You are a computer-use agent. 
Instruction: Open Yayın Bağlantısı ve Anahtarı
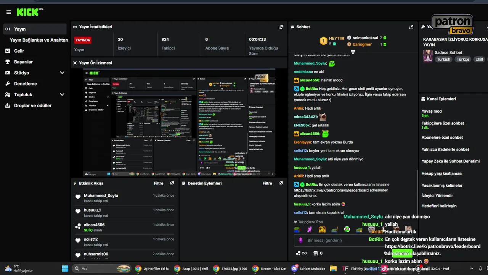(39, 40)
